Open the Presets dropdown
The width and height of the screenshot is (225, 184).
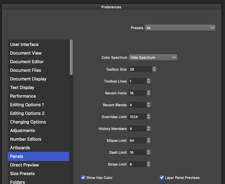pos(180,28)
